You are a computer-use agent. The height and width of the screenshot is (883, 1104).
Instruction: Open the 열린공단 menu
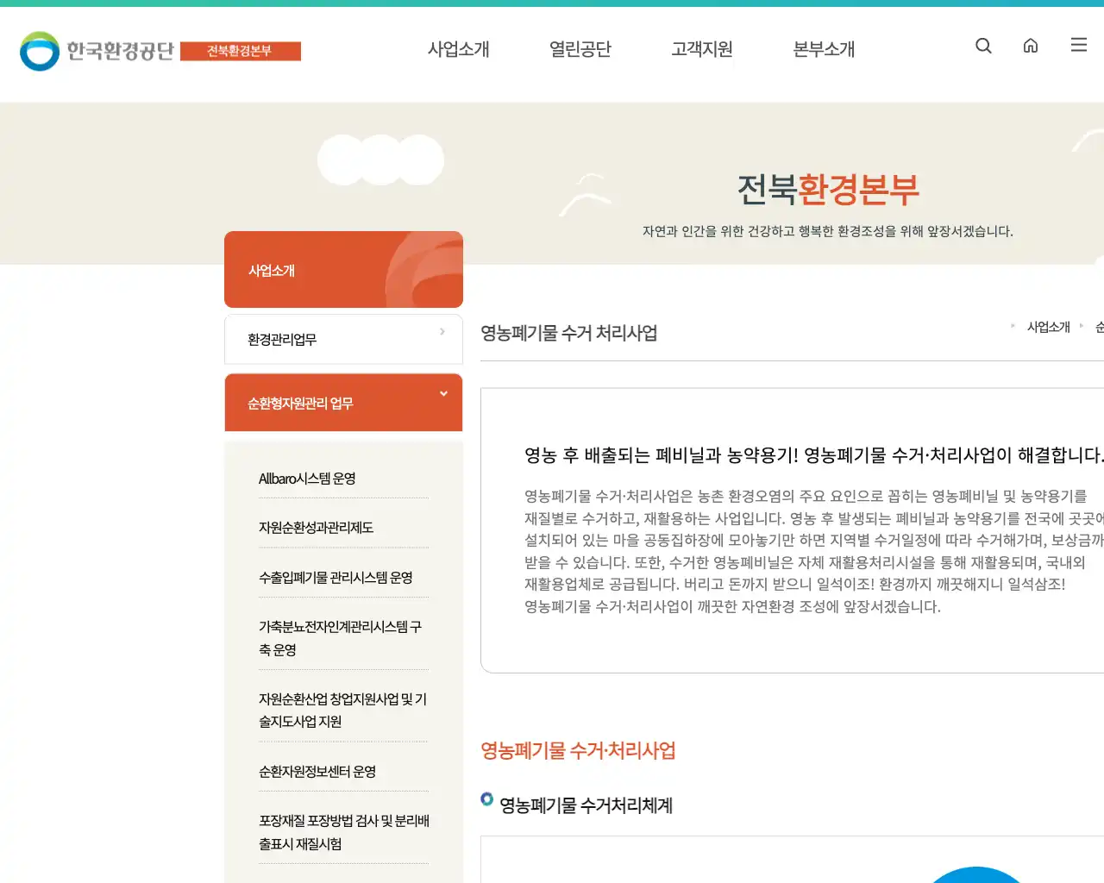click(x=580, y=49)
